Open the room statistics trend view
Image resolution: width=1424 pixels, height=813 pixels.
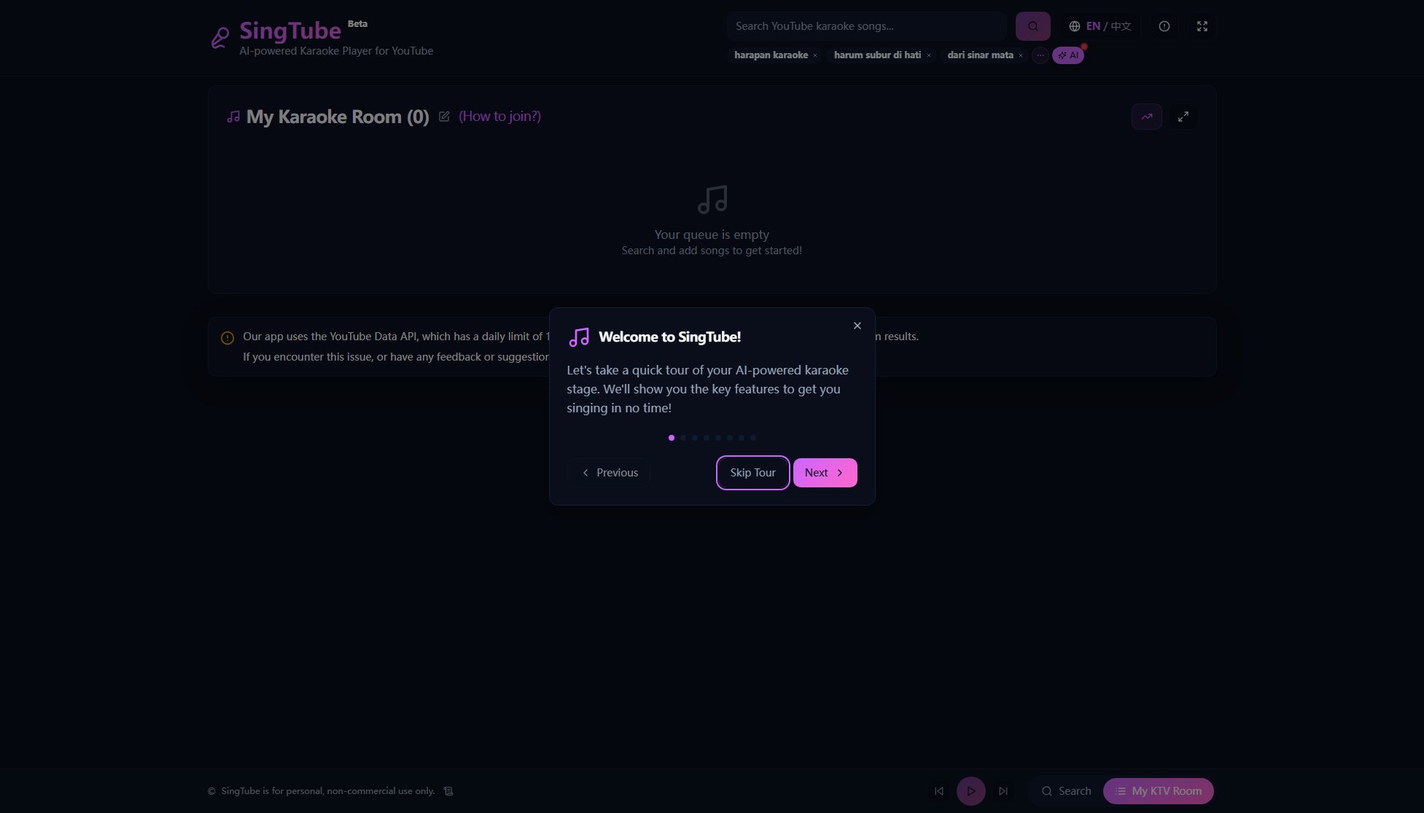pyautogui.click(x=1146, y=116)
